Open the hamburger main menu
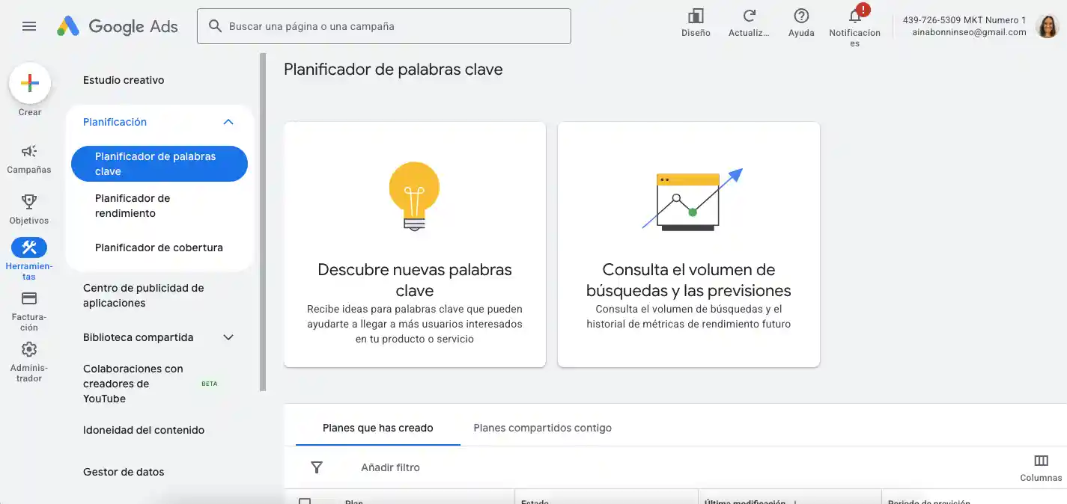Screen dimensions: 1067x504 [x=29, y=26]
